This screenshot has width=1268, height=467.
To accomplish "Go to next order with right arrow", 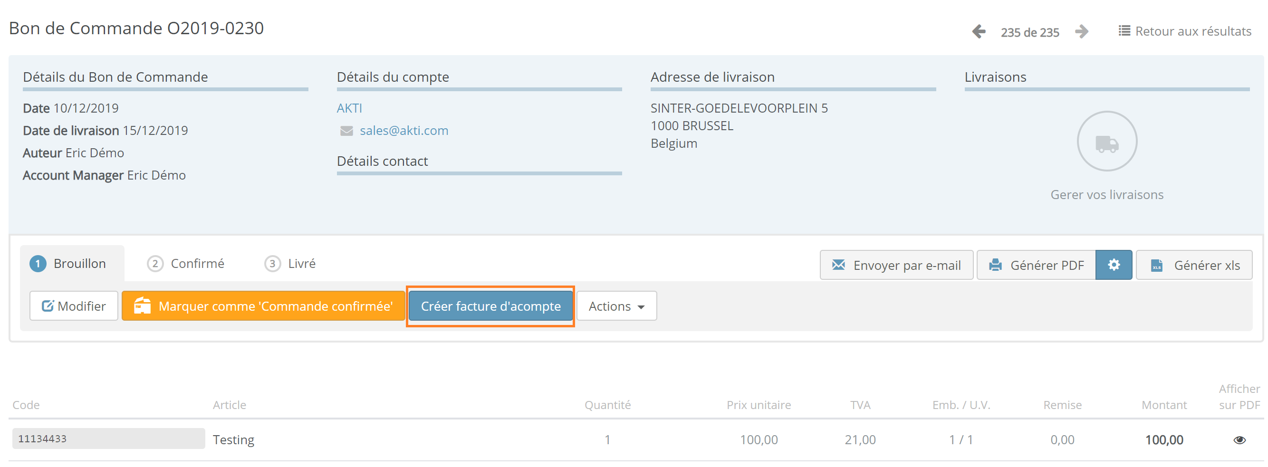I will 1081,31.
